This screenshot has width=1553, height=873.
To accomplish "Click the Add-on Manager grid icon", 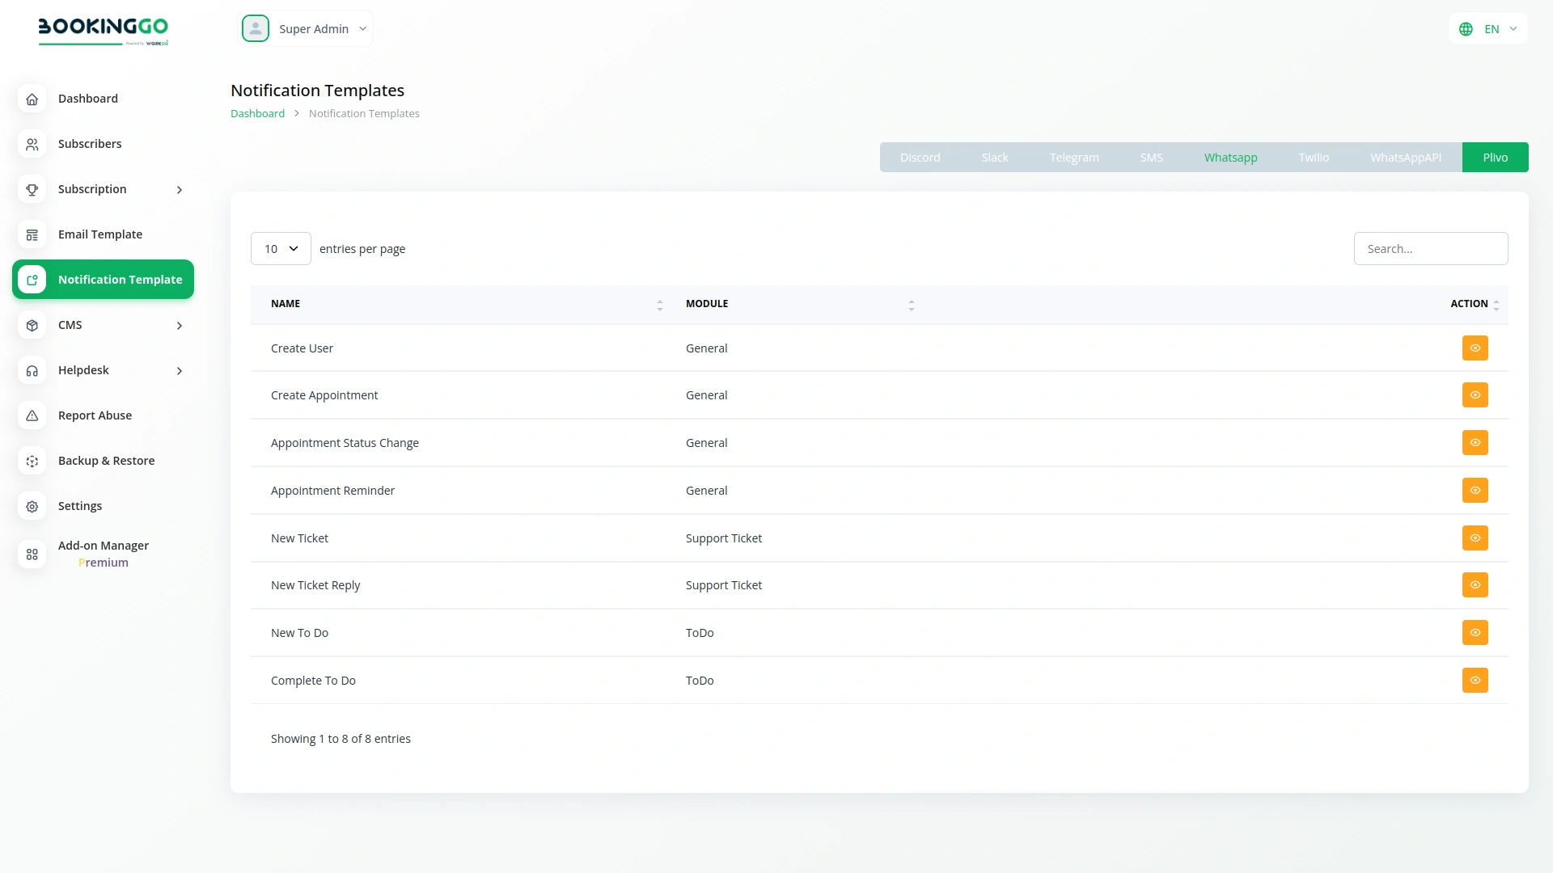I will point(32,555).
